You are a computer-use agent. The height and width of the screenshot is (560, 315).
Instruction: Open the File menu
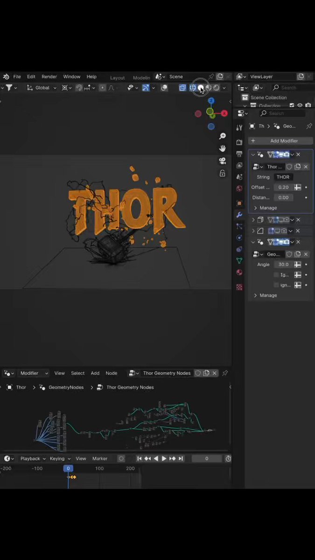pyautogui.click(x=17, y=77)
